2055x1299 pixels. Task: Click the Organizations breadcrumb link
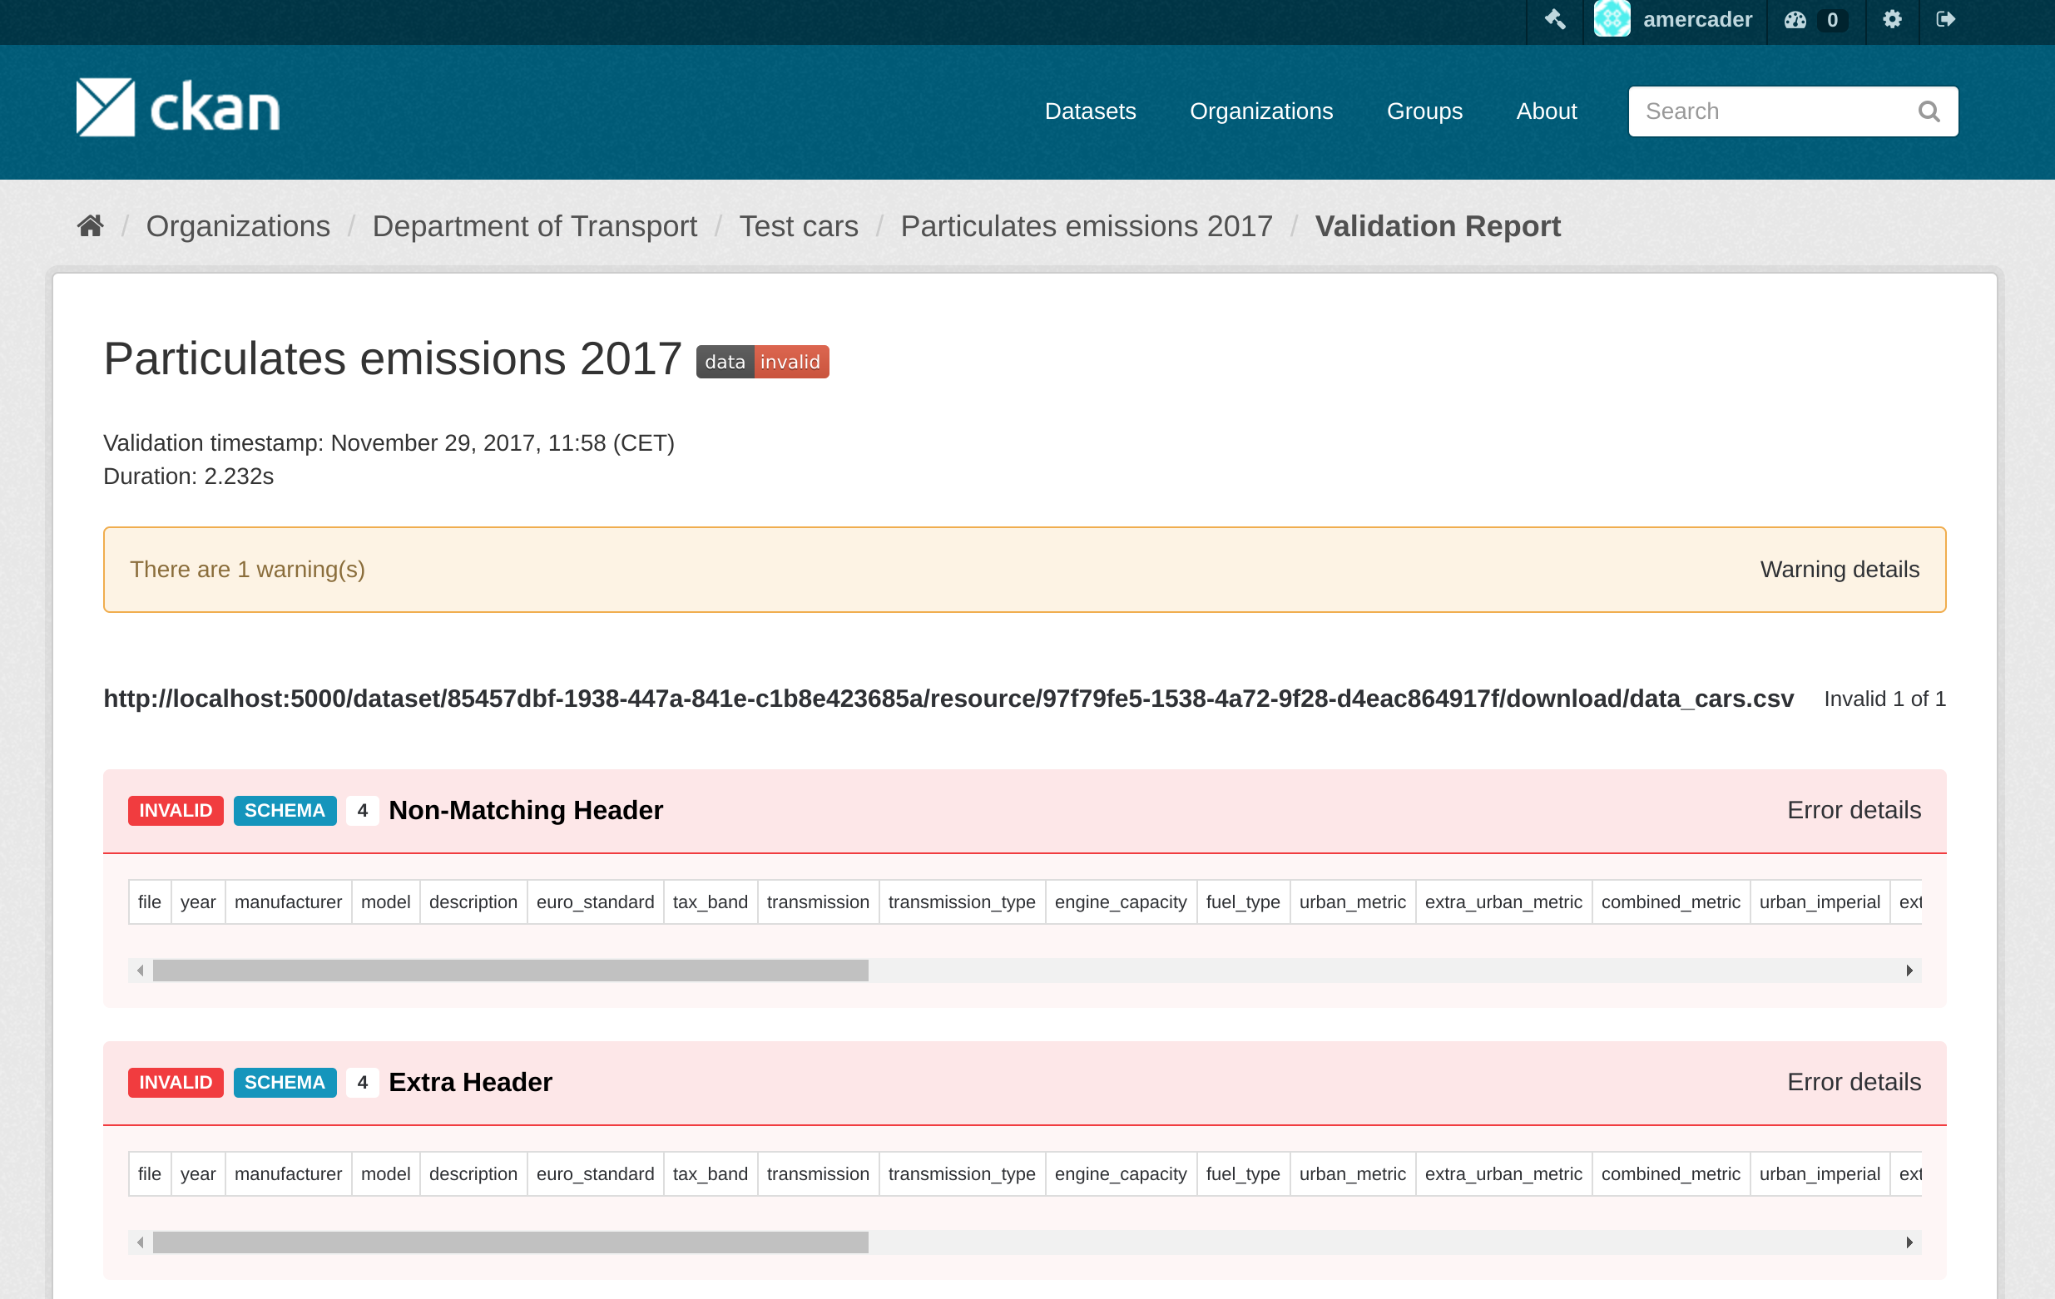click(237, 226)
